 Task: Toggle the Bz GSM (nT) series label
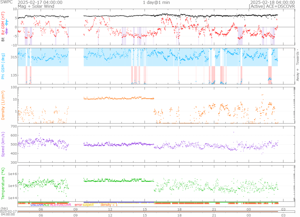pos(4,24)
